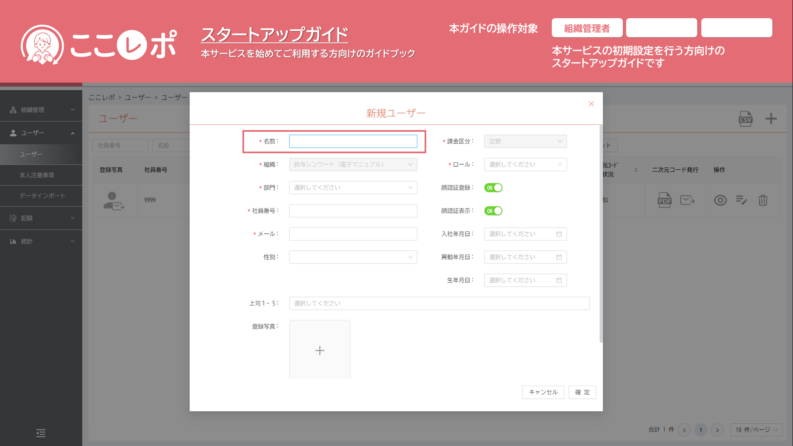Select データインポート in the sidebar
Viewport: 793px width, 446px height.
(x=42, y=196)
